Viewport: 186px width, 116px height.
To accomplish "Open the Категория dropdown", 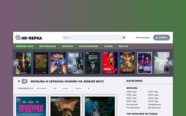I will click(x=42, y=88).
